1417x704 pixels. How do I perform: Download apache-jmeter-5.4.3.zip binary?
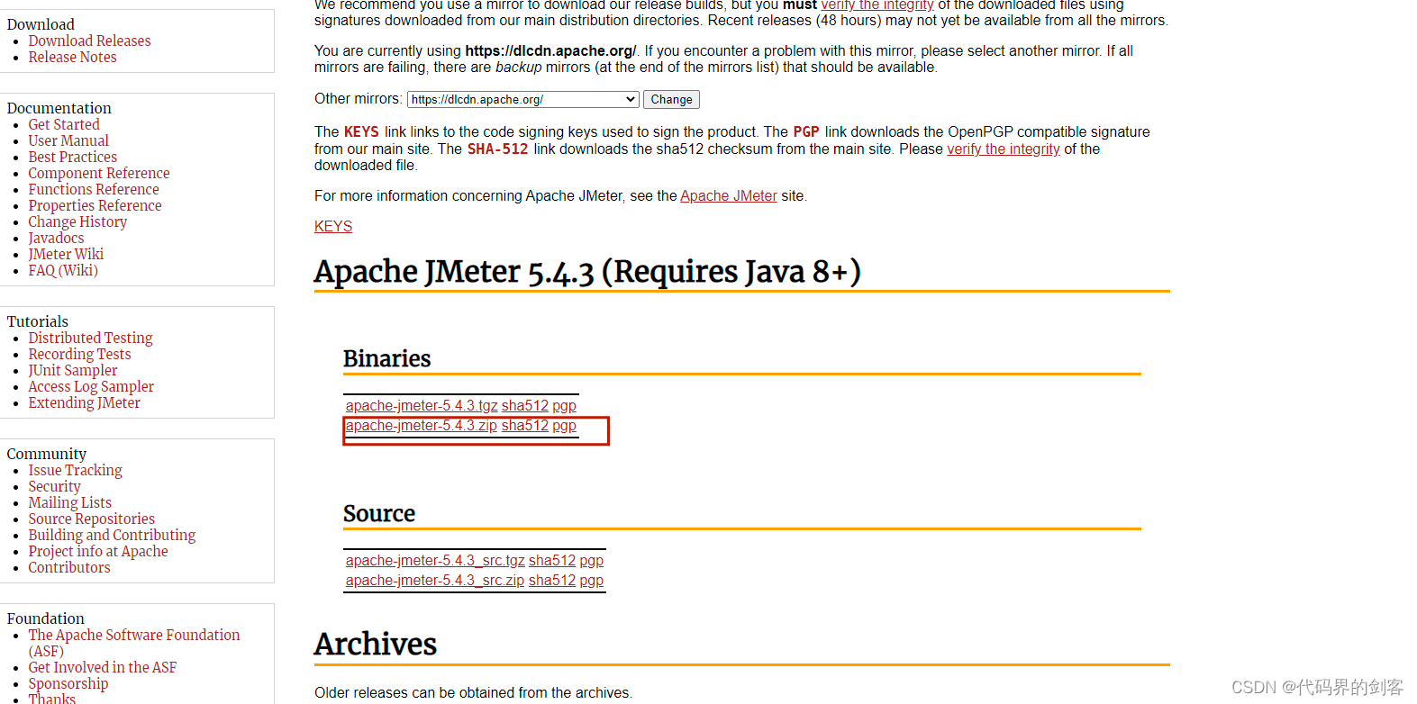tap(422, 425)
